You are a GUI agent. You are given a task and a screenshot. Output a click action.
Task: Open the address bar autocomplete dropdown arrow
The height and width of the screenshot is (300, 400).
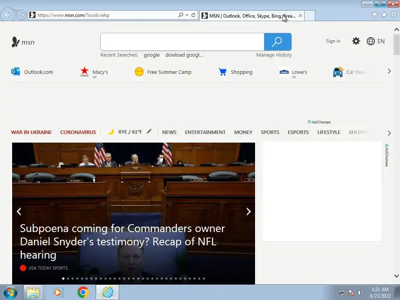pyautogui.click(x=187, y=15)
